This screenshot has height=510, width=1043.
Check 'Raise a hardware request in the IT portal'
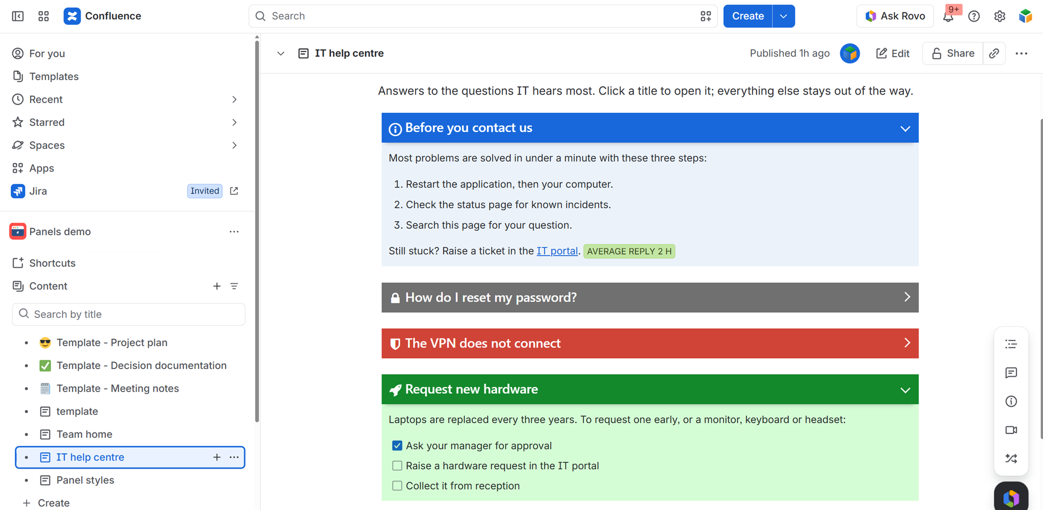click(397, 466)
